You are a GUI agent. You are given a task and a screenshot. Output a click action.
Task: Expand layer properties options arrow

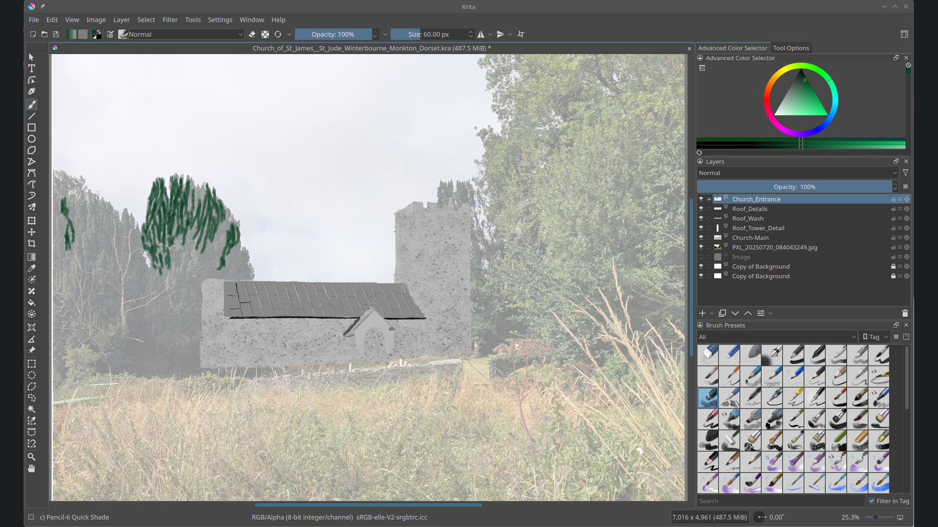point(770,314)
